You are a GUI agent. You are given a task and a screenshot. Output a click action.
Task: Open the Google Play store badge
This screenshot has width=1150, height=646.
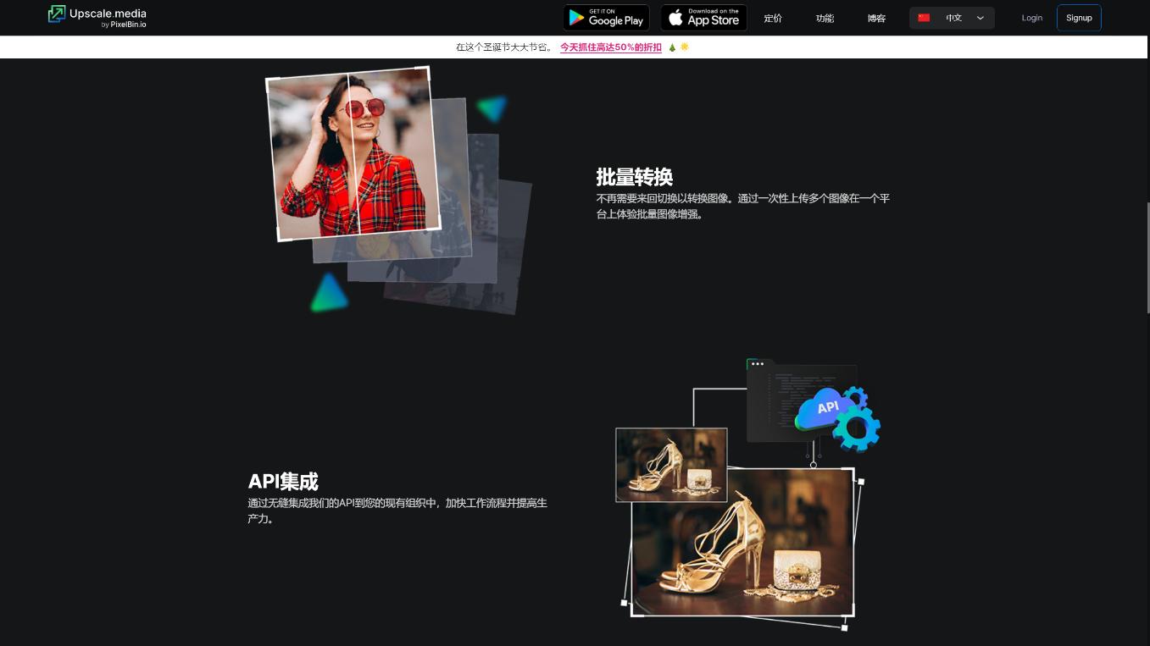pyautogui.click(x=606, y=18)
